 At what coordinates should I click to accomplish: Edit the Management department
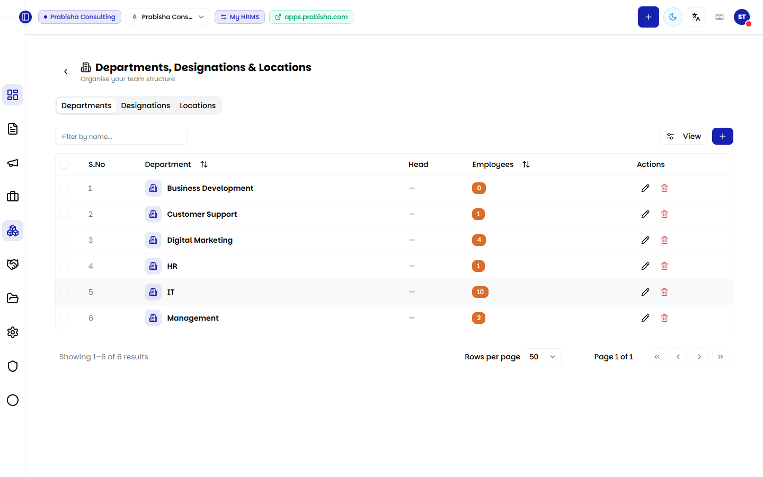point(645,318)
